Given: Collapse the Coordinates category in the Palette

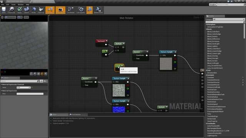Looking at the screenshot, I should click(x=206, y=123).
